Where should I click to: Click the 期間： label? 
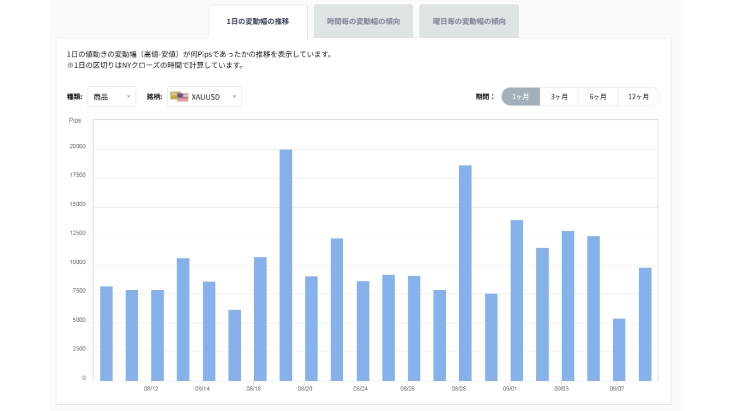(x=485, y=96)
